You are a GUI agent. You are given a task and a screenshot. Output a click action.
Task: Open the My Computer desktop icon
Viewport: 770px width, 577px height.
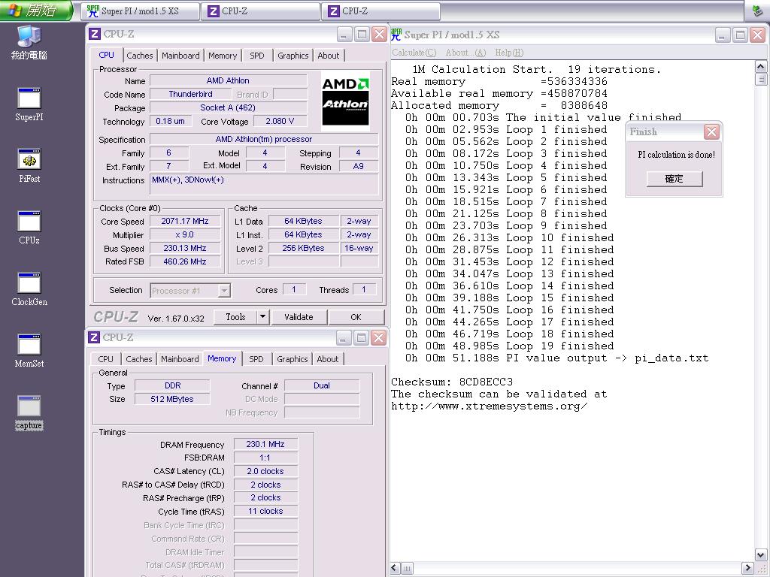coord(29,43)
